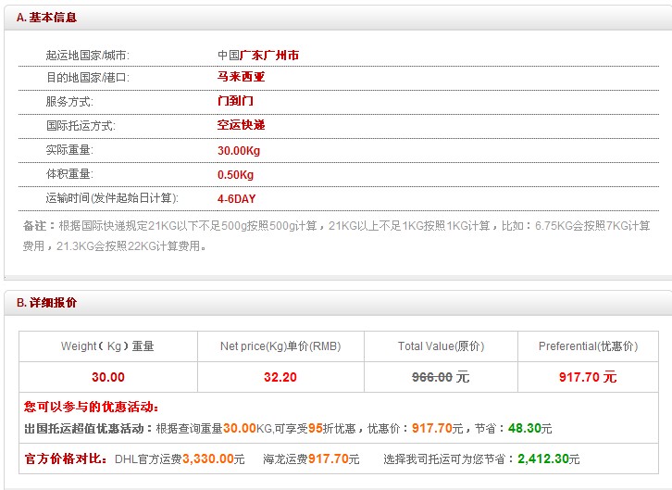Open the 详细报价 section header
Screen dimensions: 672x490
pos(47,303)
